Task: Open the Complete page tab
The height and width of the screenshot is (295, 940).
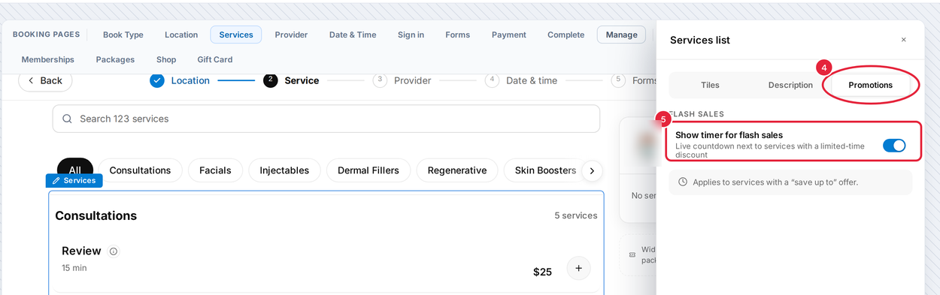Action: (566, 35)
